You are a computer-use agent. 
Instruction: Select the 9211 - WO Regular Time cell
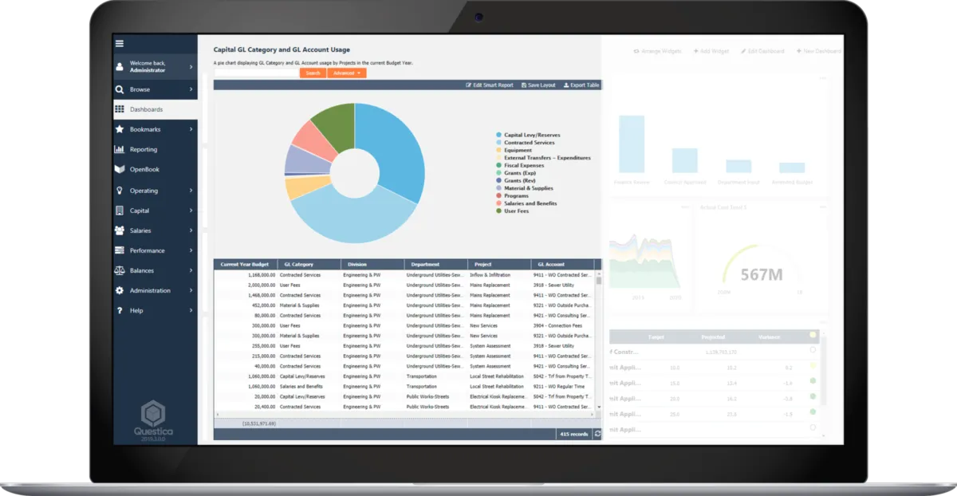pos(563,387)
